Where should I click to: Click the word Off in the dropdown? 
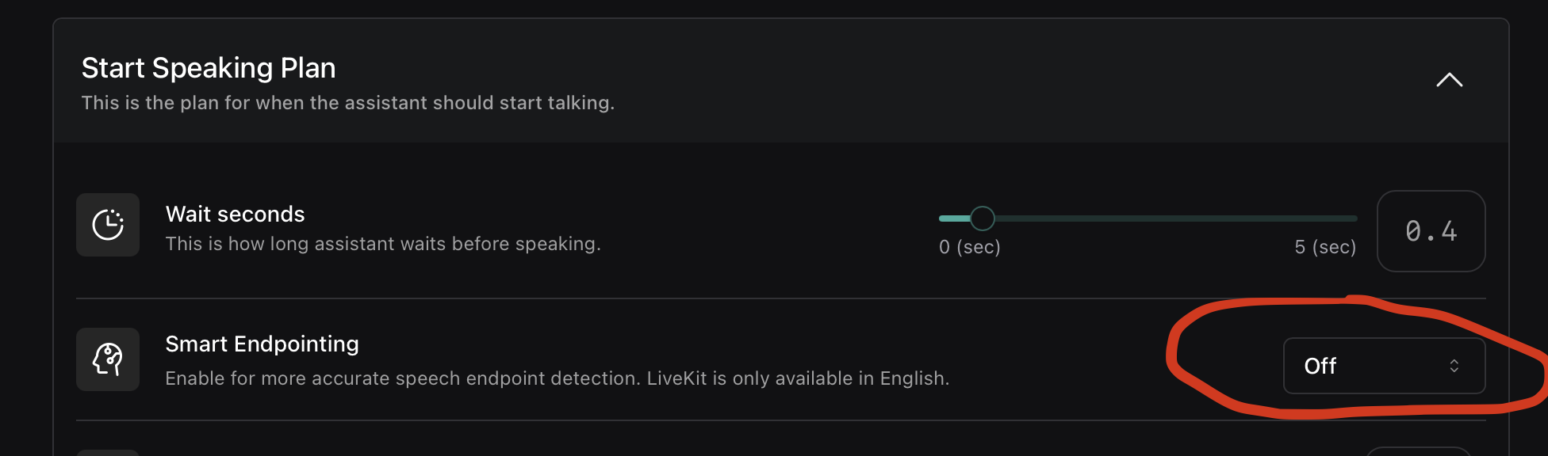tap(1320, 366)
